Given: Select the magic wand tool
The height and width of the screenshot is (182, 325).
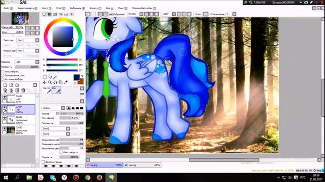Looking at the screenshot, I should click(x=55, y=77).
